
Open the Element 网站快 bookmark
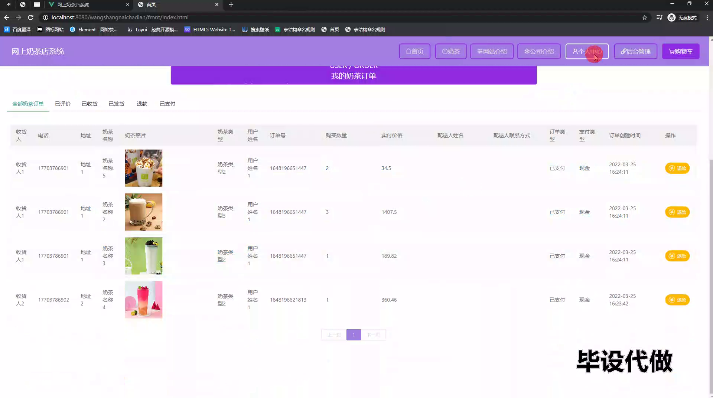click(94, 29)
